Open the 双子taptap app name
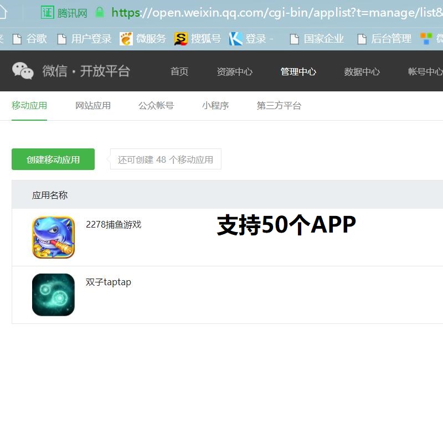Image resolution: width=443 pixels, height=443 pixels. 109,282
